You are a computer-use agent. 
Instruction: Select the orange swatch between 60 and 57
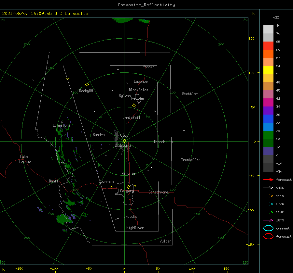(268, 54)
